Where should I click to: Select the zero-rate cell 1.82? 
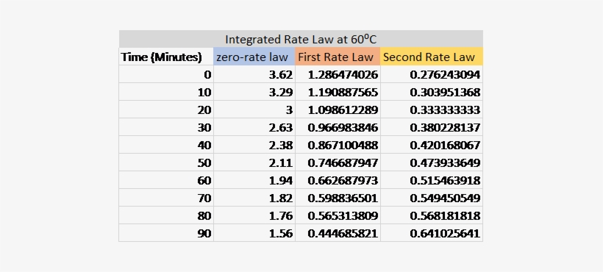(x=254, y=198)
